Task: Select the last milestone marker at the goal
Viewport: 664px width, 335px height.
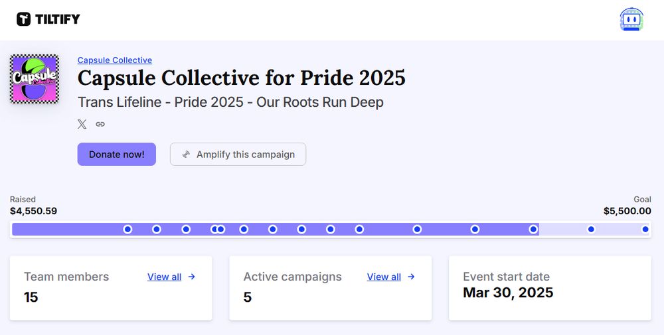Action: click(x=645, y=230)
